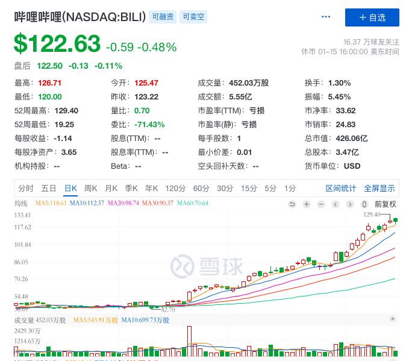
Task: Click the 最高 value 126.71
Action: click(x=50, y=83)
